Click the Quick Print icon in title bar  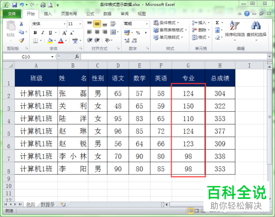point(43,5)
